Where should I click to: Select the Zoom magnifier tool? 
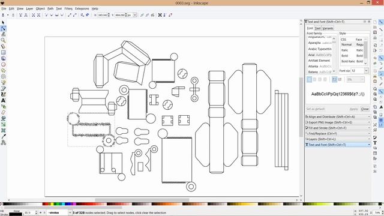3,40
